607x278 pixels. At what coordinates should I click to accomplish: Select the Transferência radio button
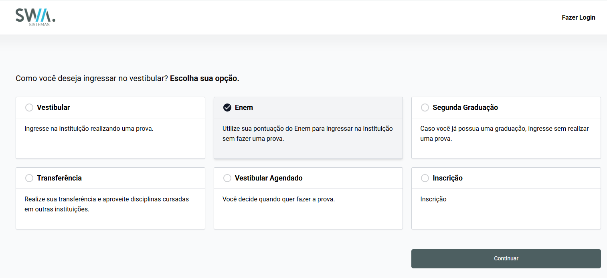[29, 178]
